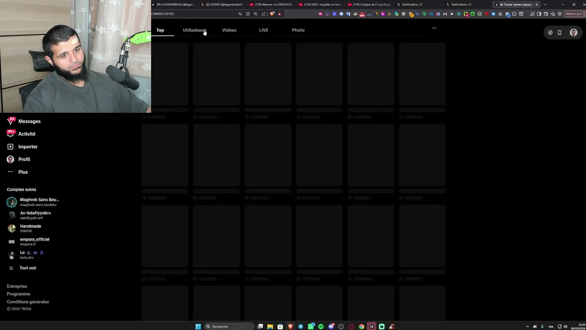Click the FRA language indicator in tray

point(551,326)
